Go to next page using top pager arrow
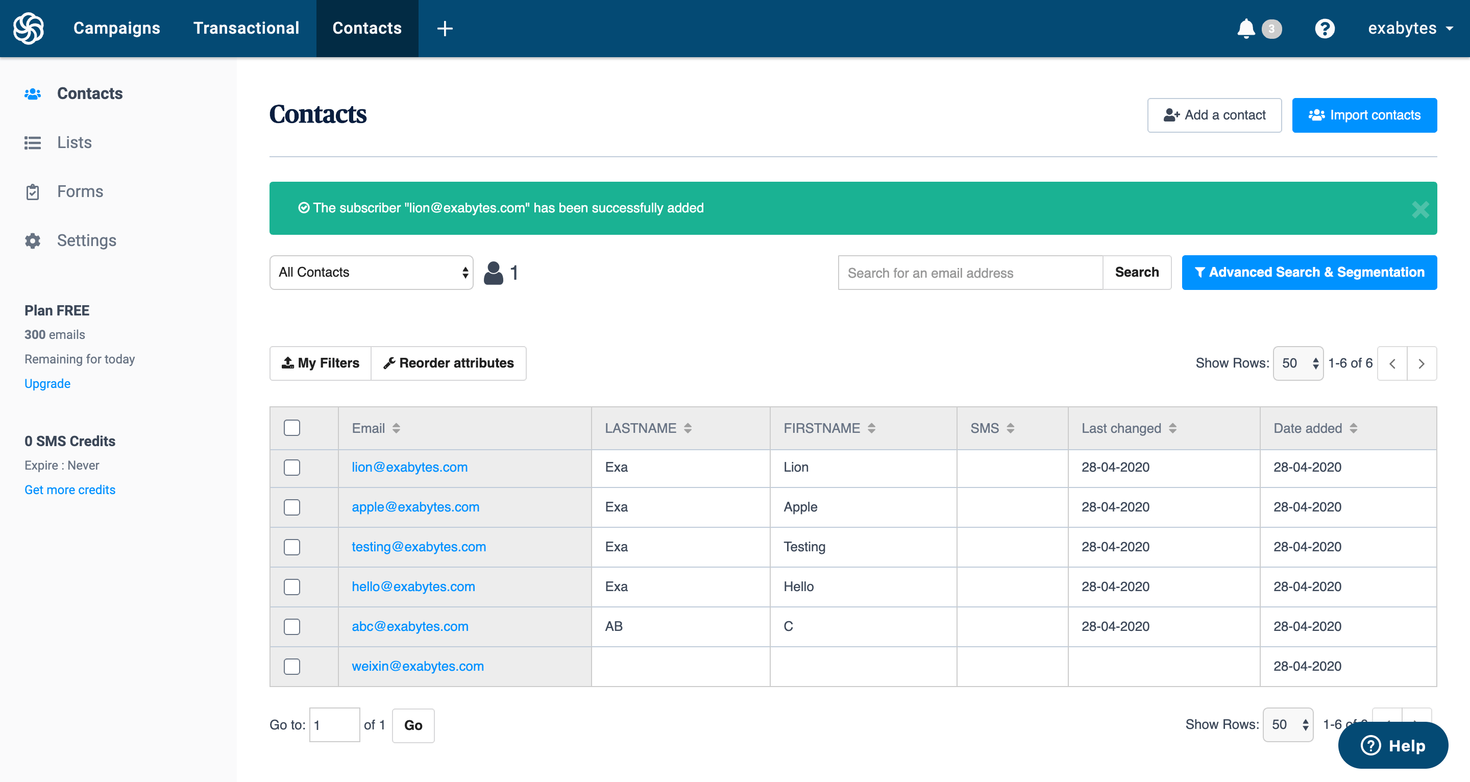The width and height of the screenshot is (1470, 782). pos(1422,363)
